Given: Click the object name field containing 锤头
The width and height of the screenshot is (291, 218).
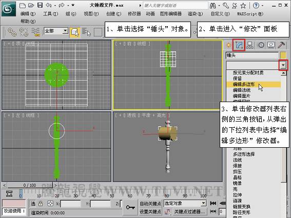Looking at the screenshot, I should tap(252, 55).
